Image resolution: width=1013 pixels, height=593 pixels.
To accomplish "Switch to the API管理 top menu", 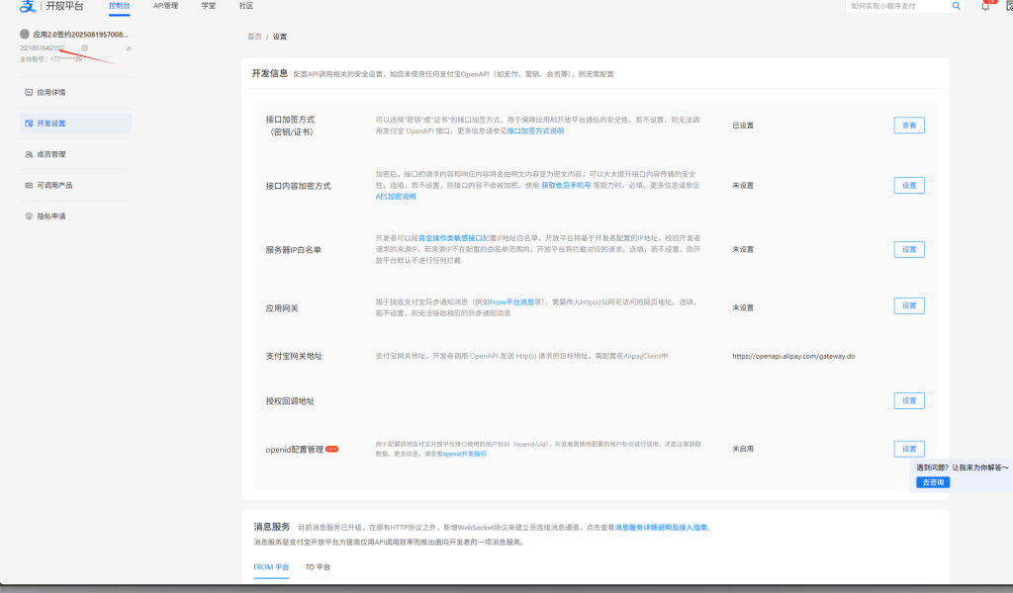I will tap(166, 6).
